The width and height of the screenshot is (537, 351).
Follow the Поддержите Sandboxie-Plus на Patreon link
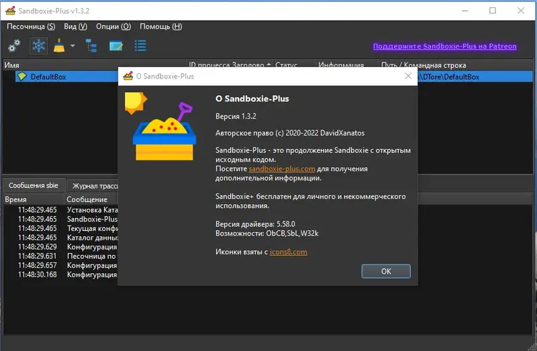445,46
